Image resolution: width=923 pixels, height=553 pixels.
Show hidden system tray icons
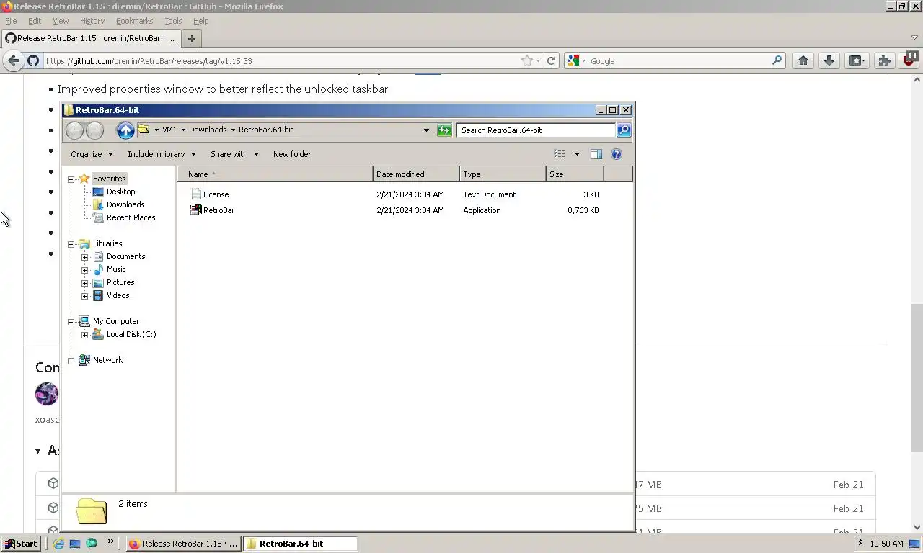(x=860, y=544)
